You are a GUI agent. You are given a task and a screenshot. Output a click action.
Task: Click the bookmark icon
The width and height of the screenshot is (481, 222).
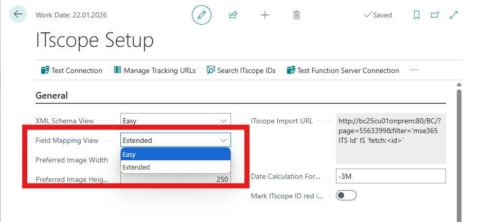[x=417, y=15]
